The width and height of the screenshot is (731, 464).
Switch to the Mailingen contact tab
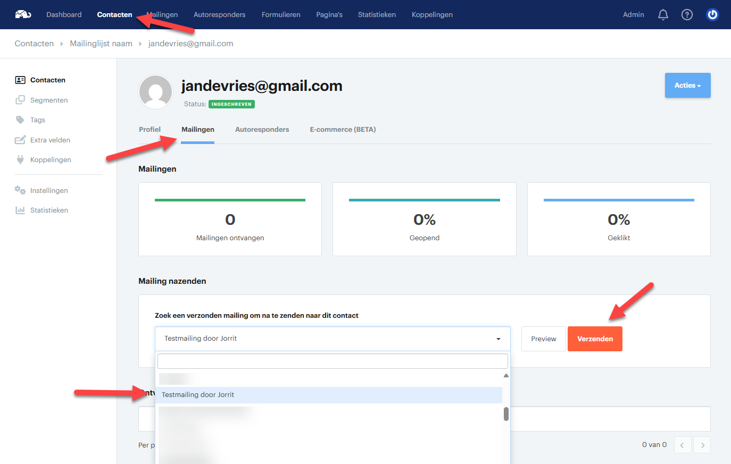click(198, 129)
